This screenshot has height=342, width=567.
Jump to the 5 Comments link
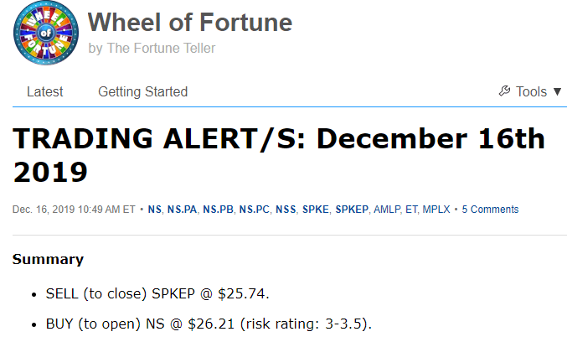(490, 210)
